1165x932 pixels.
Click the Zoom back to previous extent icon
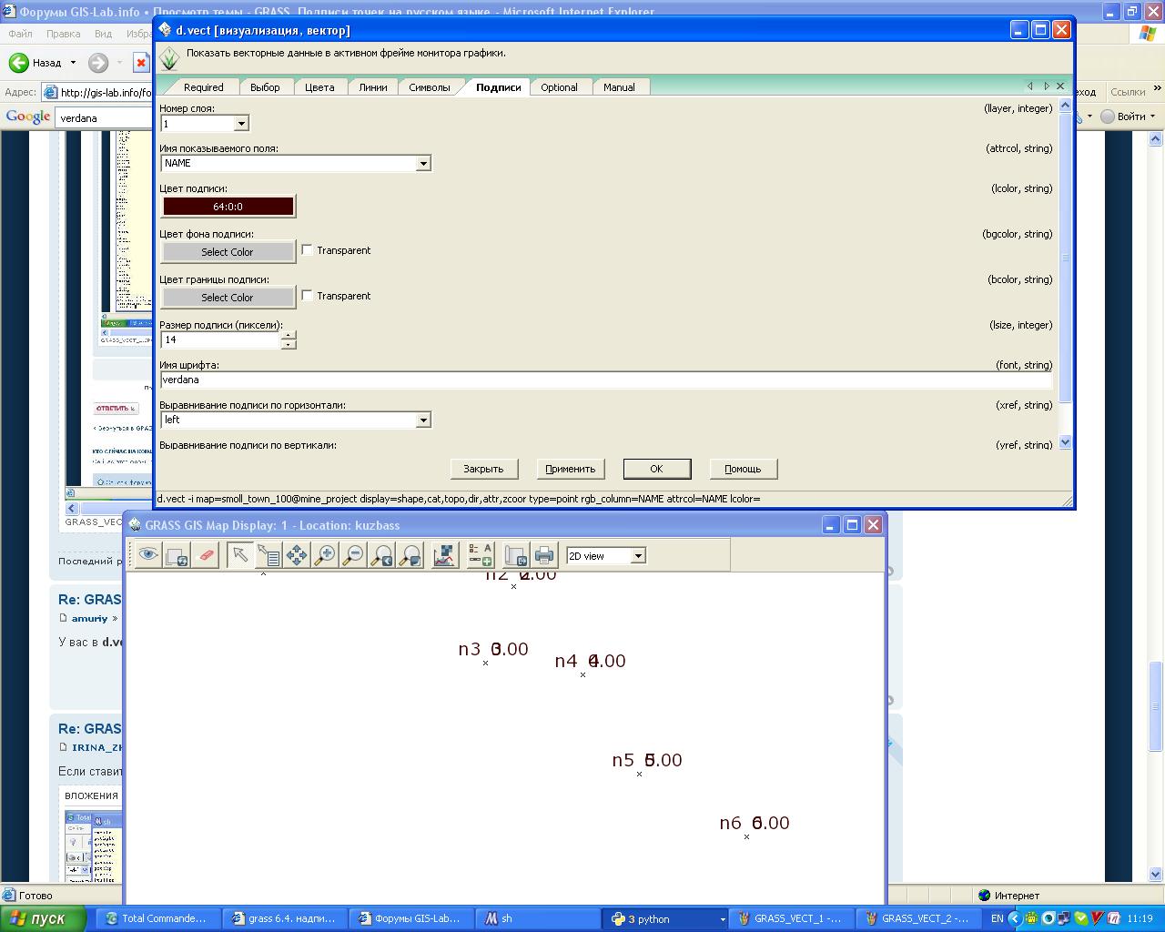[382, 555]
